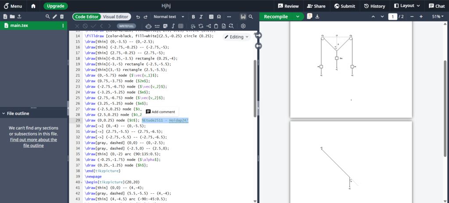Open the Normal text style dropdown

click(x=167, y=17)
